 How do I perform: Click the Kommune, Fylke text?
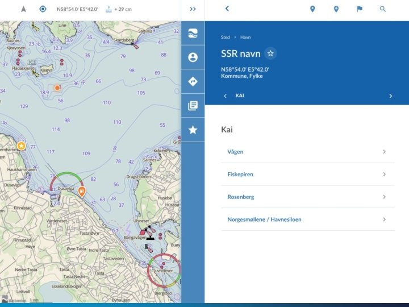tap(242, 76)
